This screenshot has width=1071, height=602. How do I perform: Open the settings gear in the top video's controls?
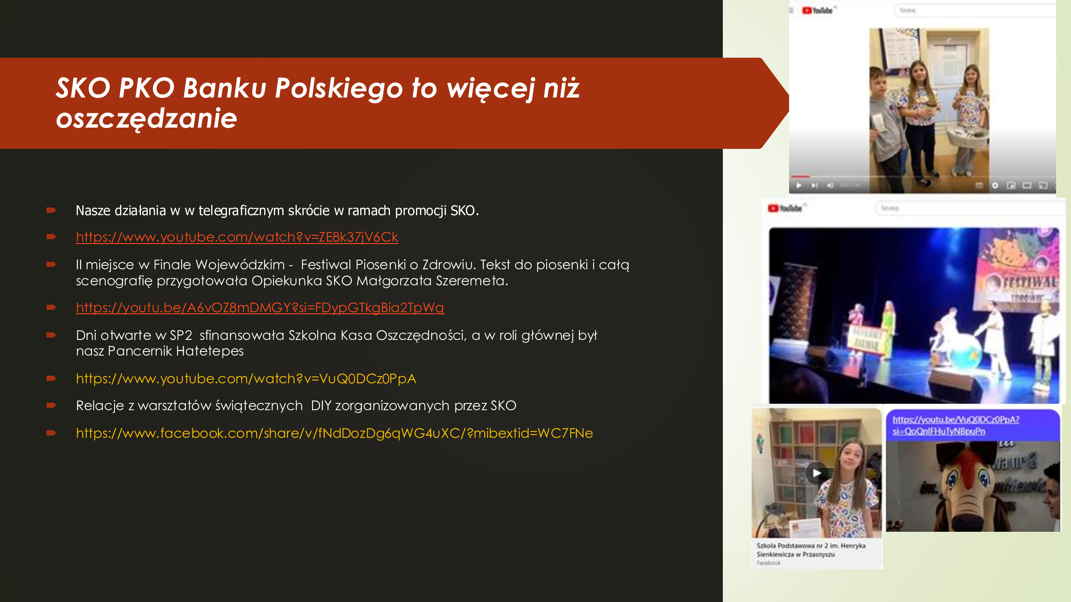(x=995, y=185)
